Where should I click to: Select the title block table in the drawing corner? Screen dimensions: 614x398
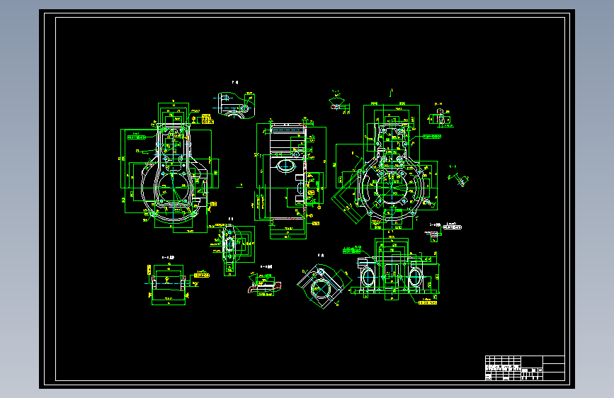coord(525,368)
